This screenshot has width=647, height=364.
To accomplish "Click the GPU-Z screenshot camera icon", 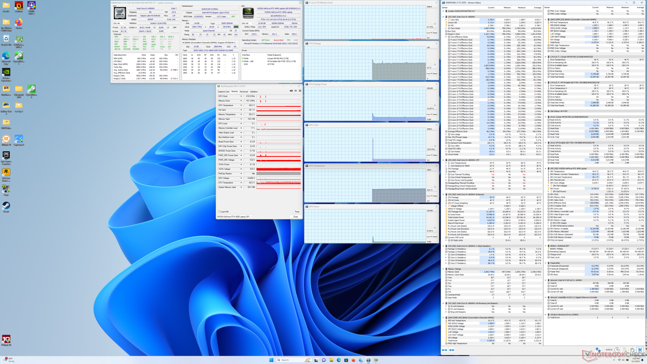I will point(291,91).
